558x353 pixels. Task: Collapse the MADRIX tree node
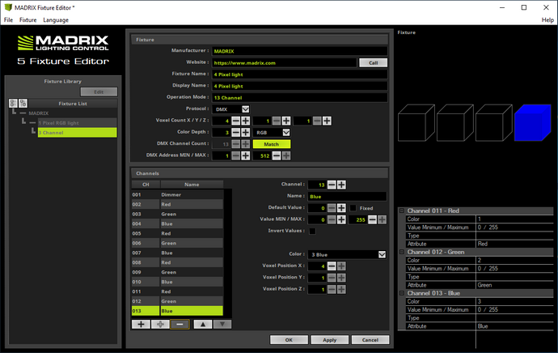pyautogui.click(x=23, y=113)
